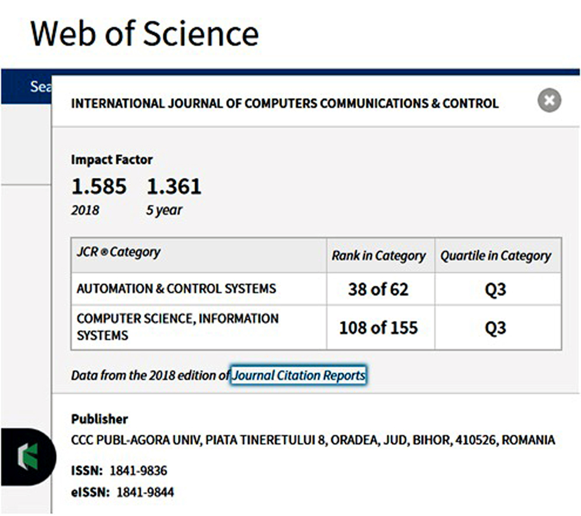This screenshot has width=581, height=516.
Task: Click the Q3 quartile for Automation category
Action: pos(495,289)
